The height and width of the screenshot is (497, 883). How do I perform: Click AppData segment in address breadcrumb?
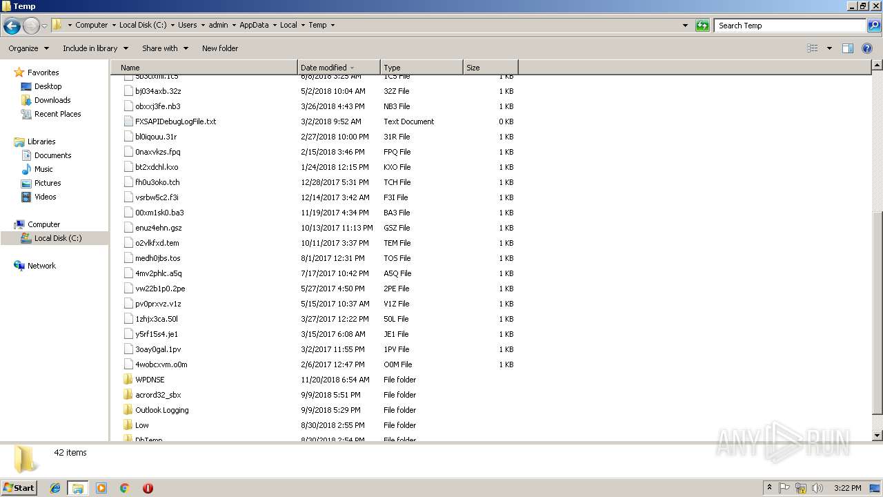tap(254, 25)
